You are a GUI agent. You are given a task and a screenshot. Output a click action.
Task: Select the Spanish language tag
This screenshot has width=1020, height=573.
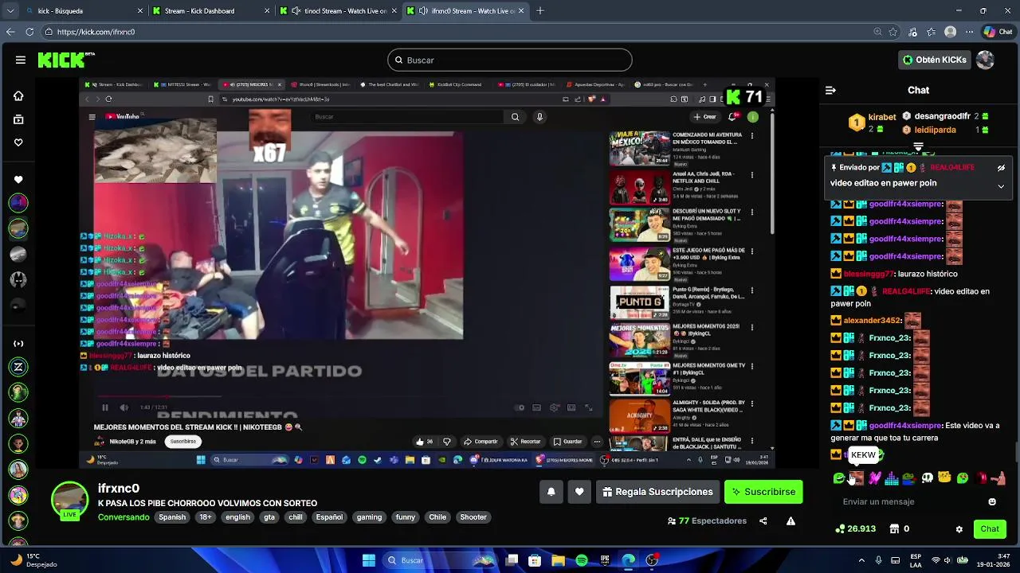point(172,517)
